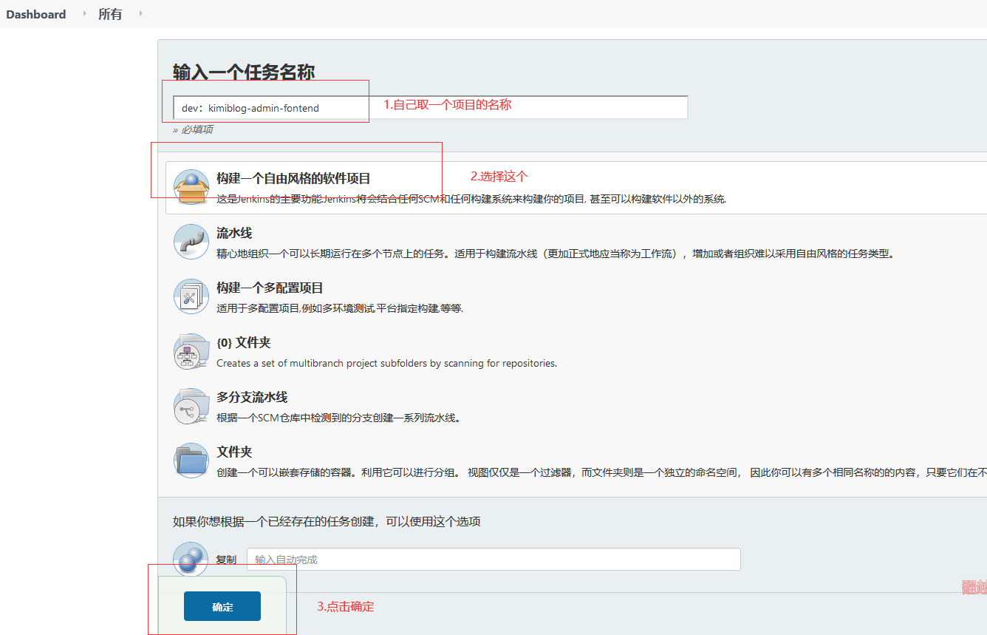Click the copy-from spheres icon
This screenshot has width=987, height=635.
pyautogui.click(x=191, y=559)
